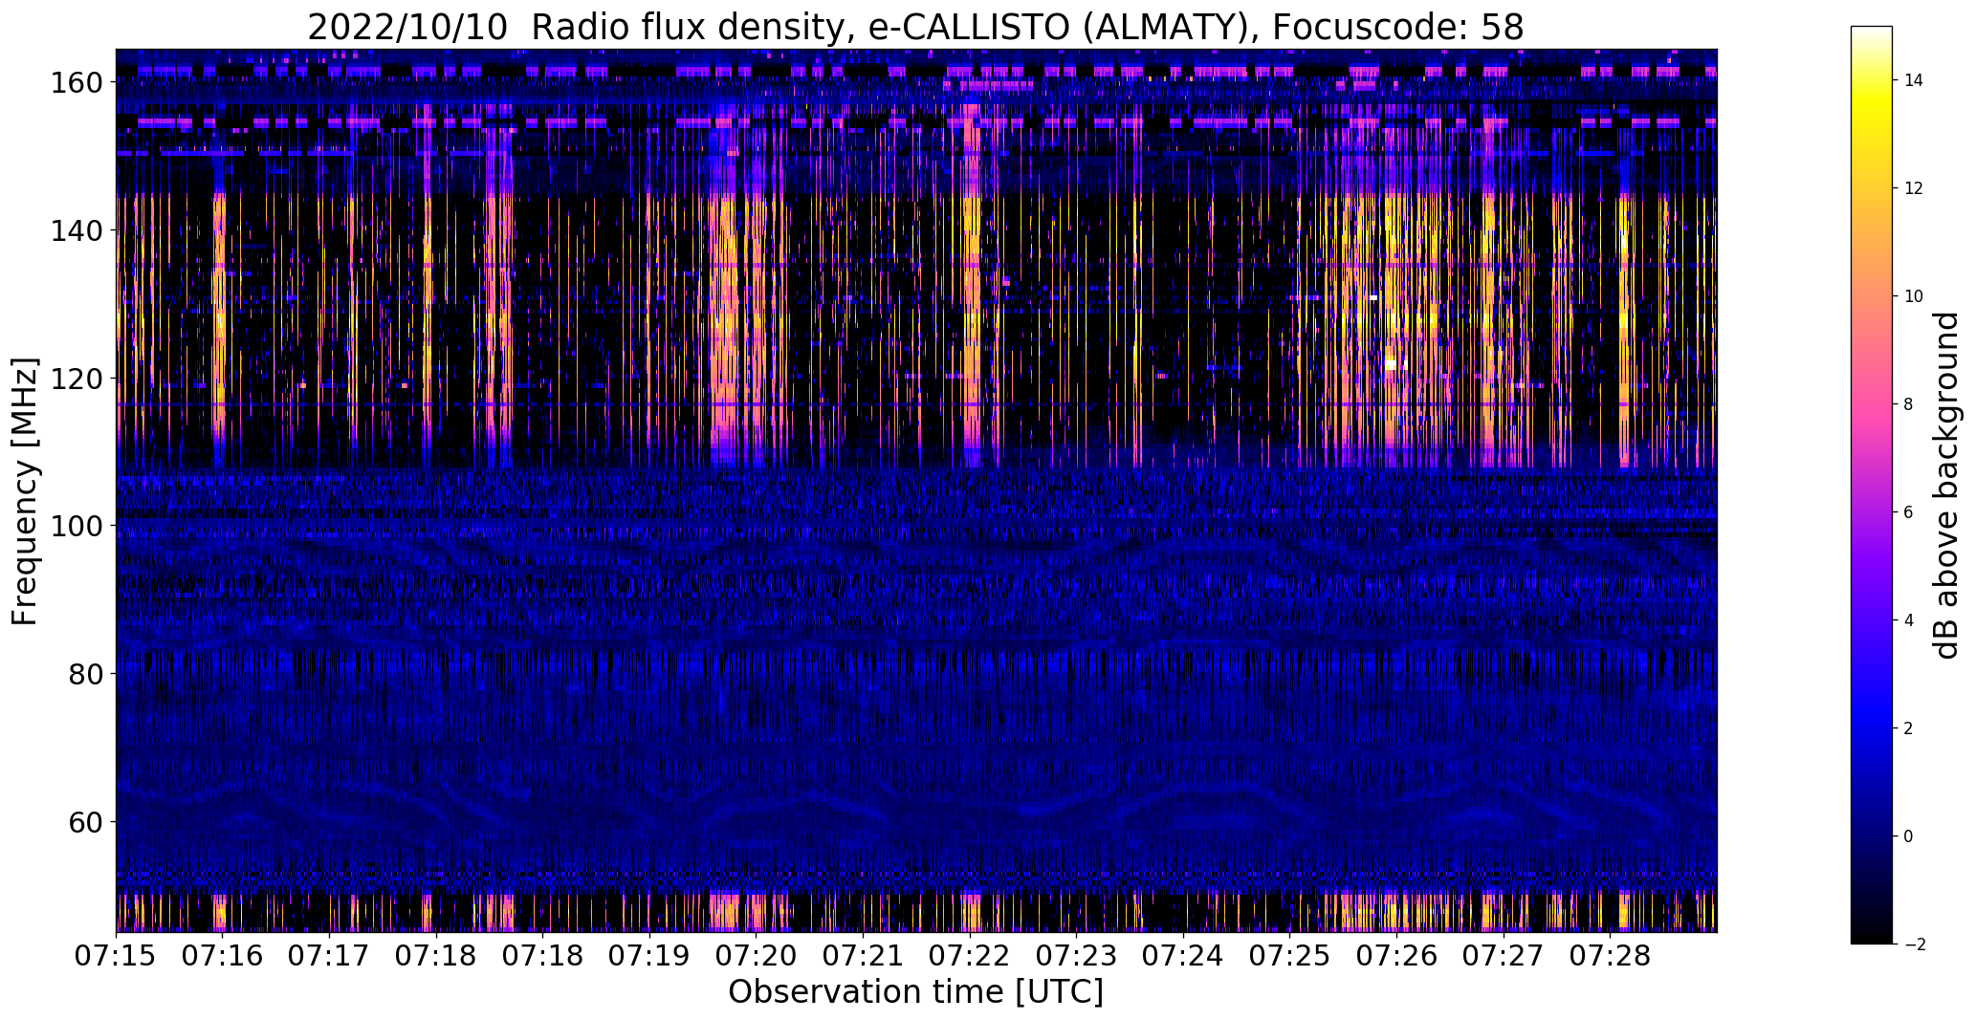Click the colorbar tick value 10
1976x1020 pixels.
pos(1914,296)
